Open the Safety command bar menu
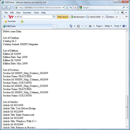130x130 pixels. (x=108, y=26)
